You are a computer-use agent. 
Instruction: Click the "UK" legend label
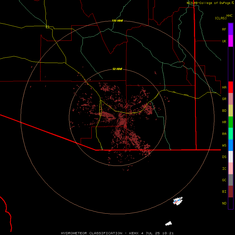pos(224,41)
